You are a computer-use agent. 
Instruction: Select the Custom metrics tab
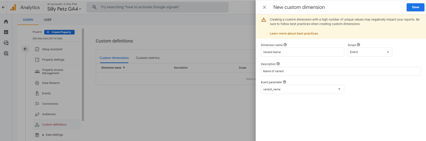coord(148,58)
